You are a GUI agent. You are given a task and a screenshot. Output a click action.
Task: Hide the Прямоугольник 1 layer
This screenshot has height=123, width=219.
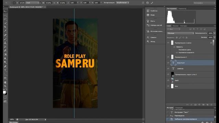[168, 57]
